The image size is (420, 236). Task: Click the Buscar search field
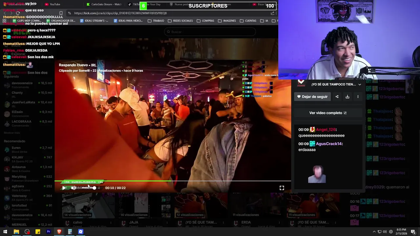[x=210, y=32]
